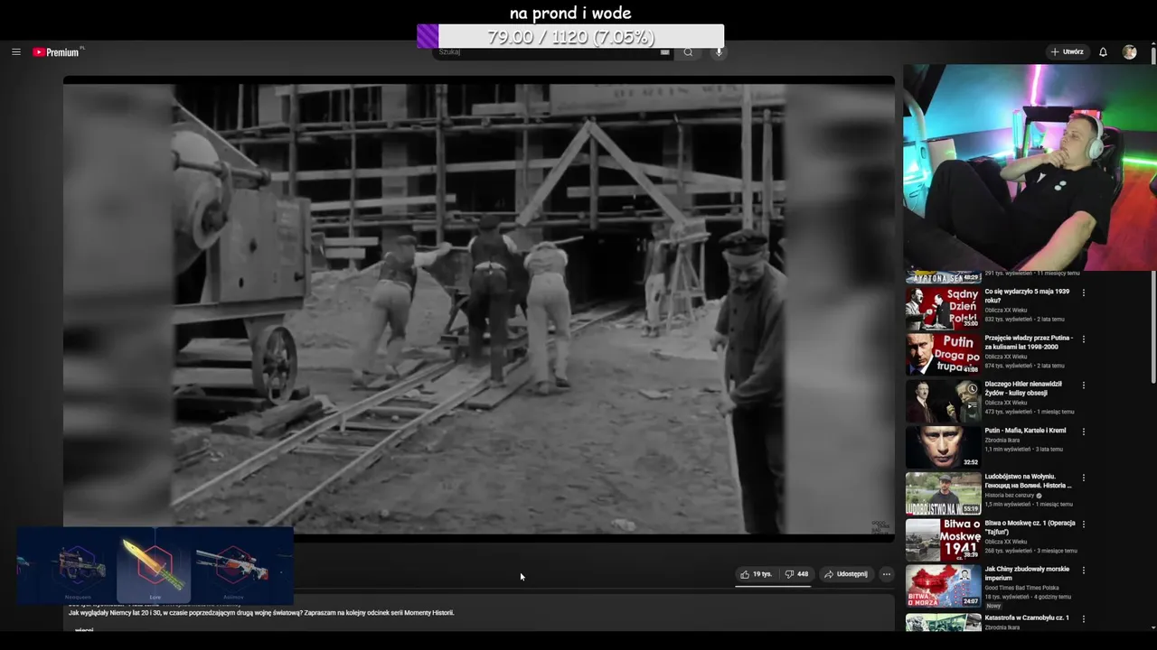Click the 'na prond i wode' donation goal bar

click(x=570, y=36)
